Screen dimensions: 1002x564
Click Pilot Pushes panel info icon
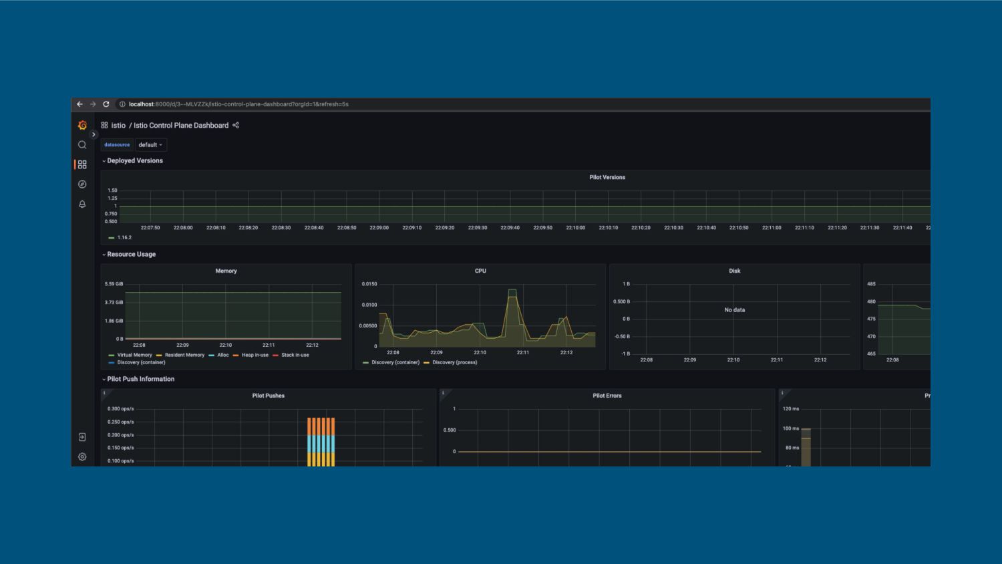pyautogui.click(x=104, y=393)
